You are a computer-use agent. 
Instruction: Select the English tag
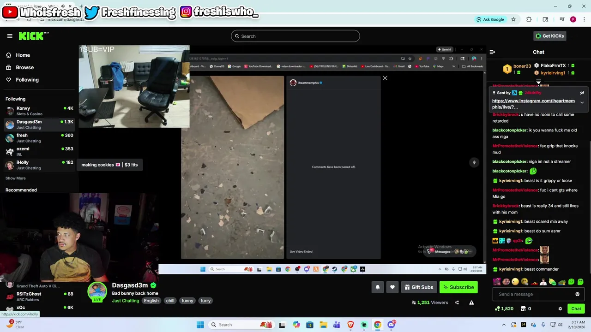point(151,301)
